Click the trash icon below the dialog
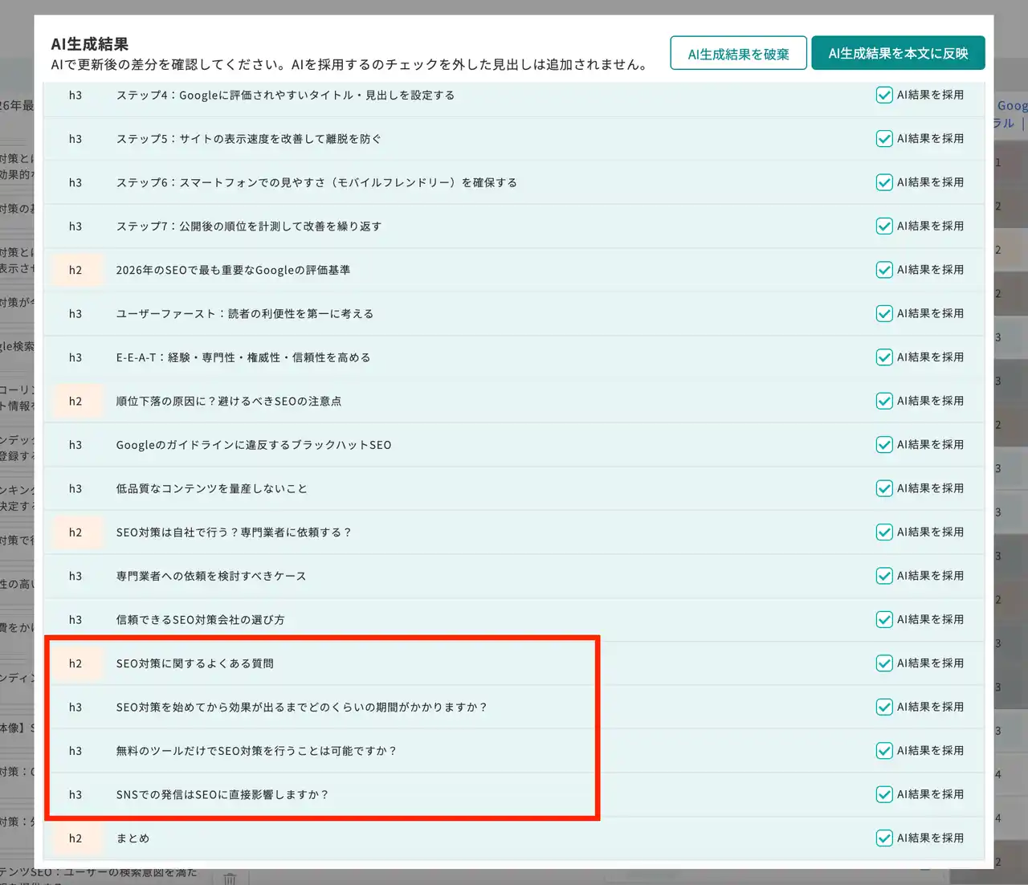Image resolution: width=1028 pixels, height=885 pixels. (x=230, y=878)
